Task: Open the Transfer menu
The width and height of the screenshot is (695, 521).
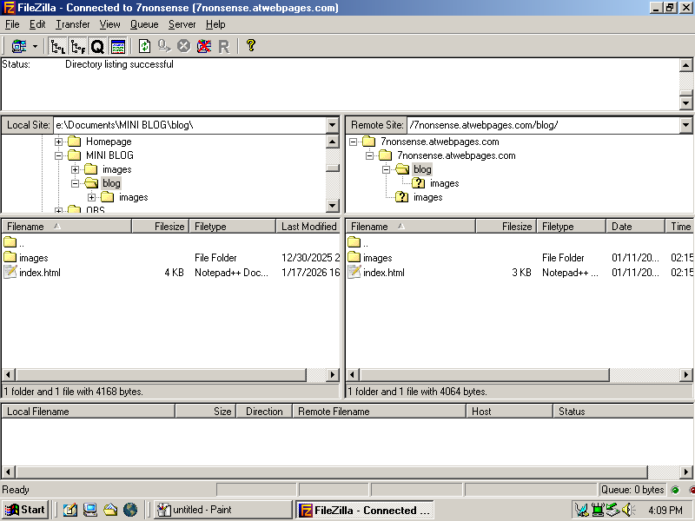Action: 73,24
